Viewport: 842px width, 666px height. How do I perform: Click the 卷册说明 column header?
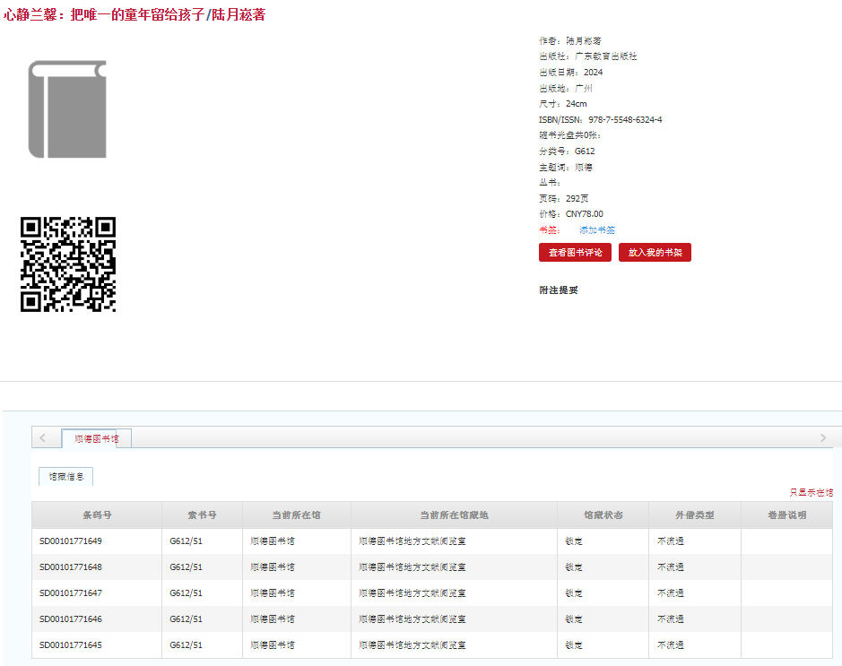(786, 515)
